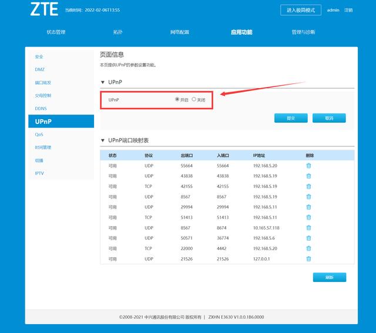
Task: Click the 进入极简模式 button
Action: (x=301, y=10)
